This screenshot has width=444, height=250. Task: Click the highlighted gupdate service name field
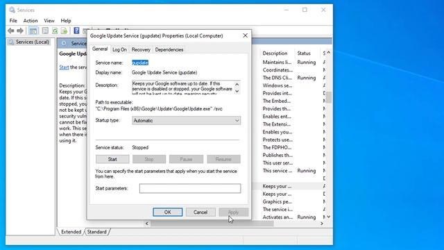click(x=140, y=62)
